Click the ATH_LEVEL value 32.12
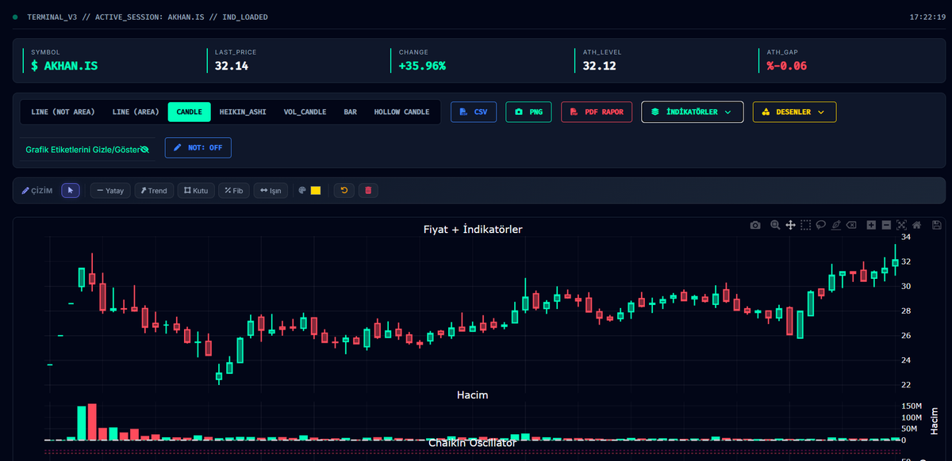Image resolution: width=952 pixels, height=461 pixels. click(600, 66)
